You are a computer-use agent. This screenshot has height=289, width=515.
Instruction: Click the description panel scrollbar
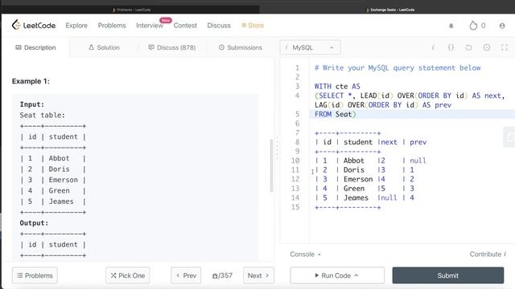(271, 165)
